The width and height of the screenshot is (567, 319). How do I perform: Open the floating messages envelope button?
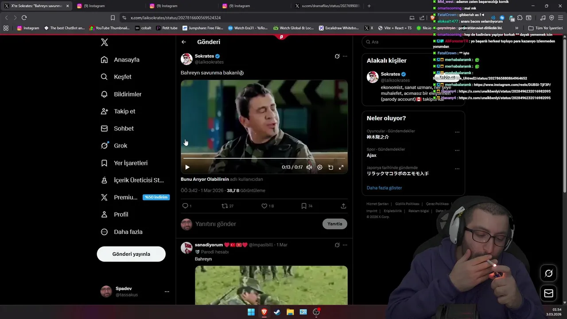(548, 293)
